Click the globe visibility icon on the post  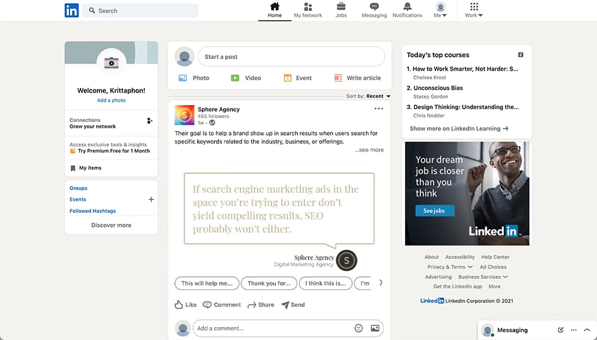click(x=212, y=123)
